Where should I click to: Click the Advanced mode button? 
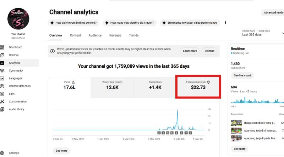(273, 13)
